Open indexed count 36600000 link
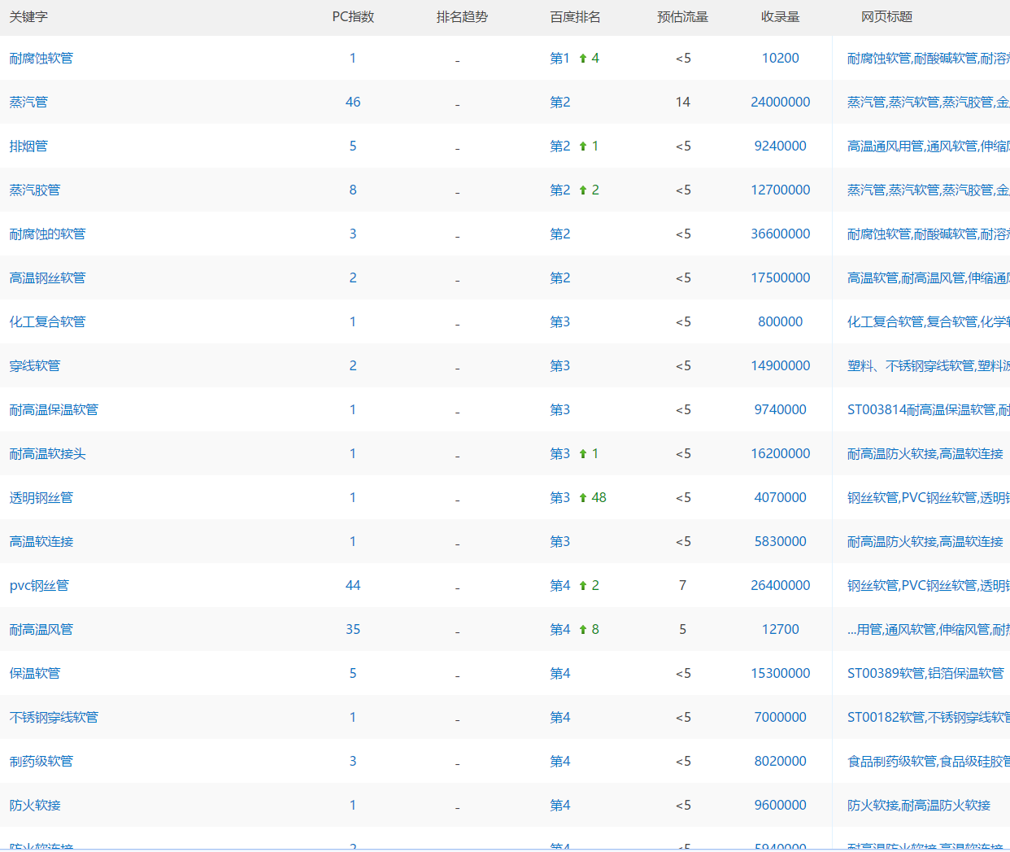This screenshot has width=1010, height=852. [780, 234]
